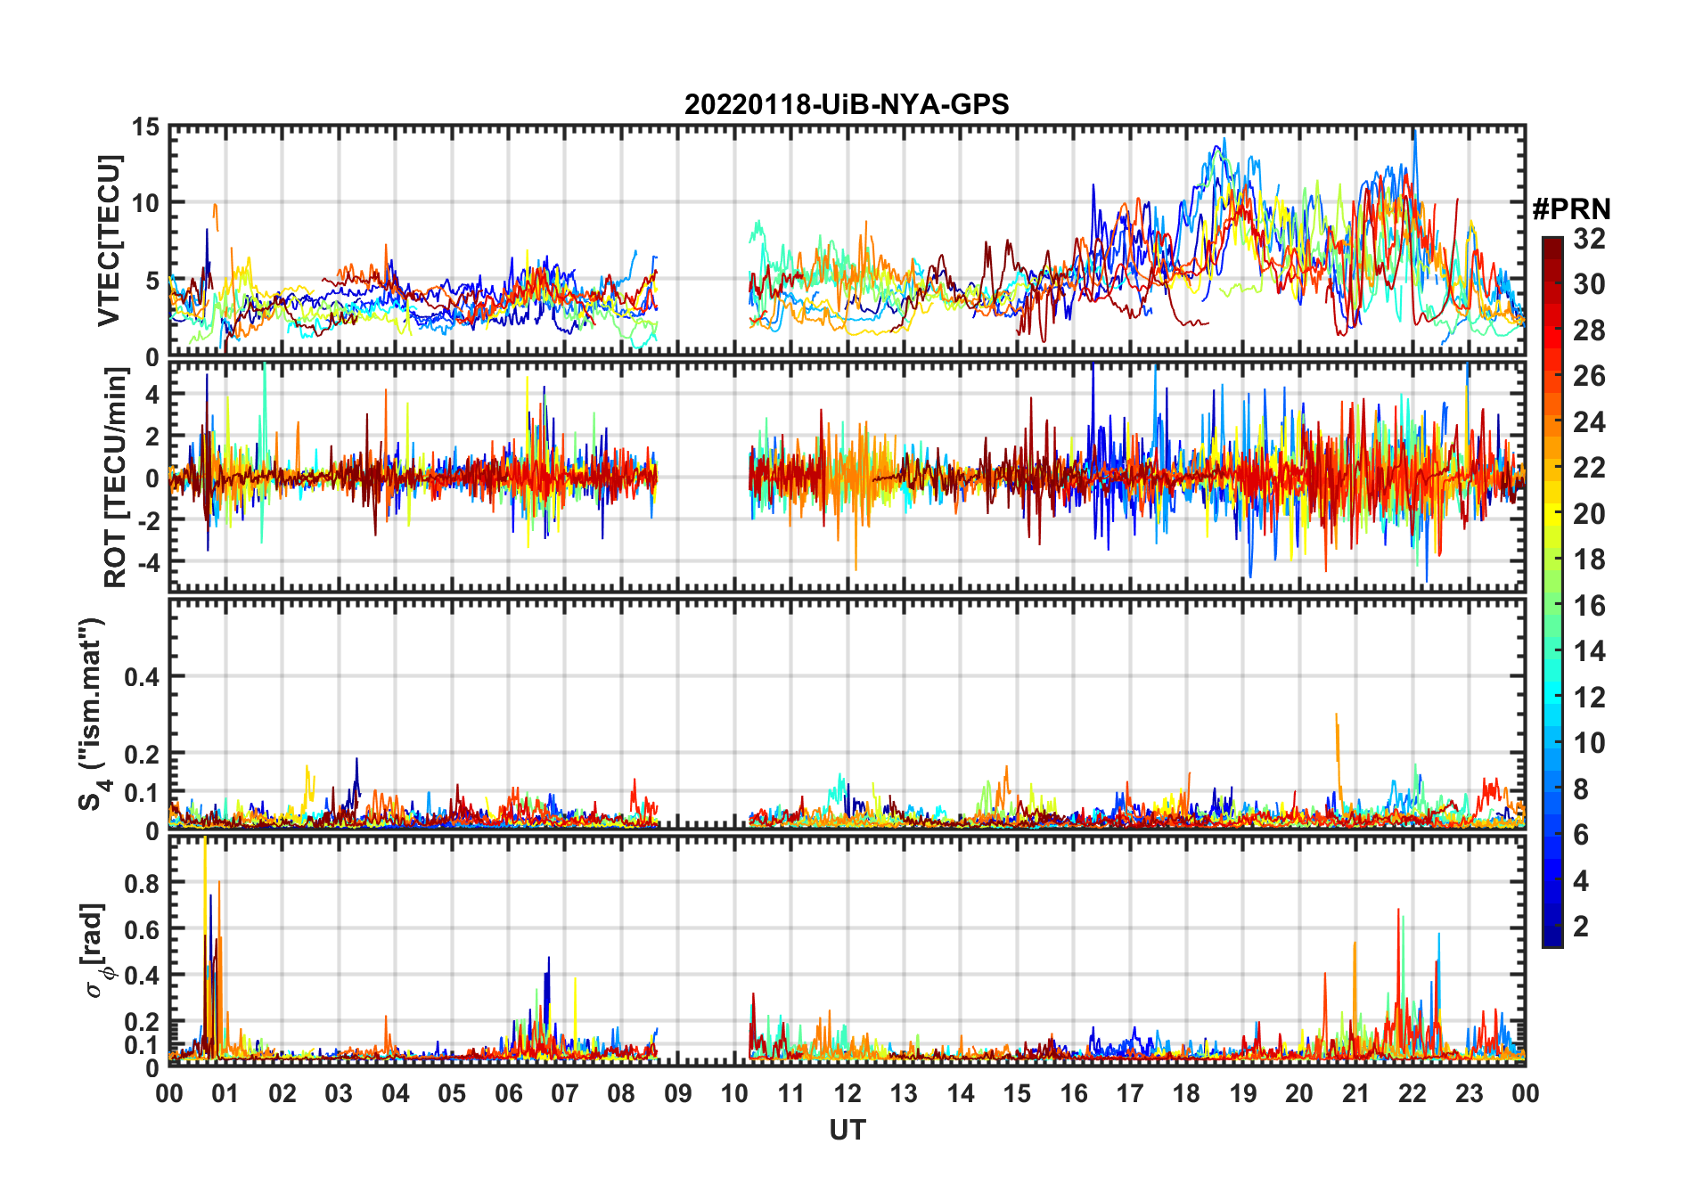Viewport: 1695px width, 1185px height.
Task: Click sigma phi axis tick label 0.6
Action: [x=142, y=930]
